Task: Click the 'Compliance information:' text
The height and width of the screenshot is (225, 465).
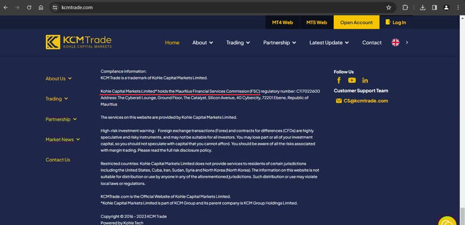Action: 123,71
